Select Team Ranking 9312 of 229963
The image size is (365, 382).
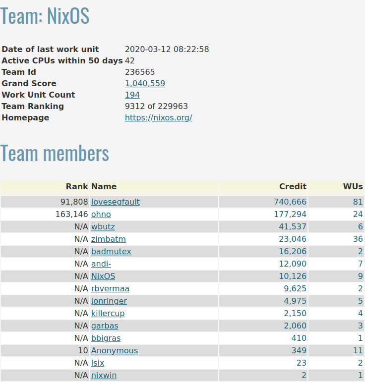(156, 107)
